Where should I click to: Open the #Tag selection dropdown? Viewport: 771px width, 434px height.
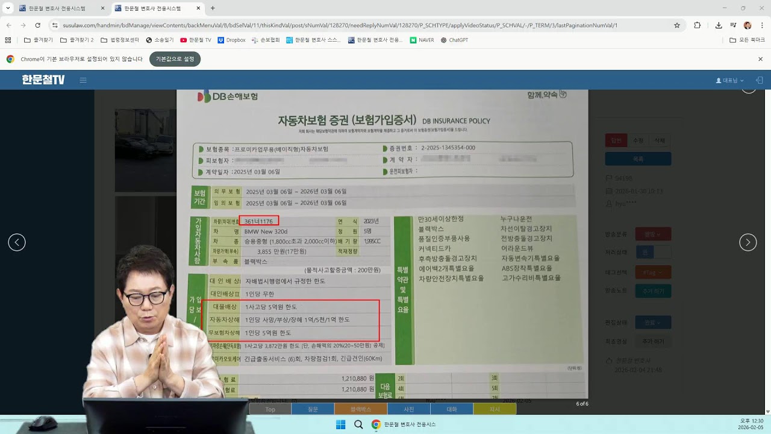[x=653, y=272]
